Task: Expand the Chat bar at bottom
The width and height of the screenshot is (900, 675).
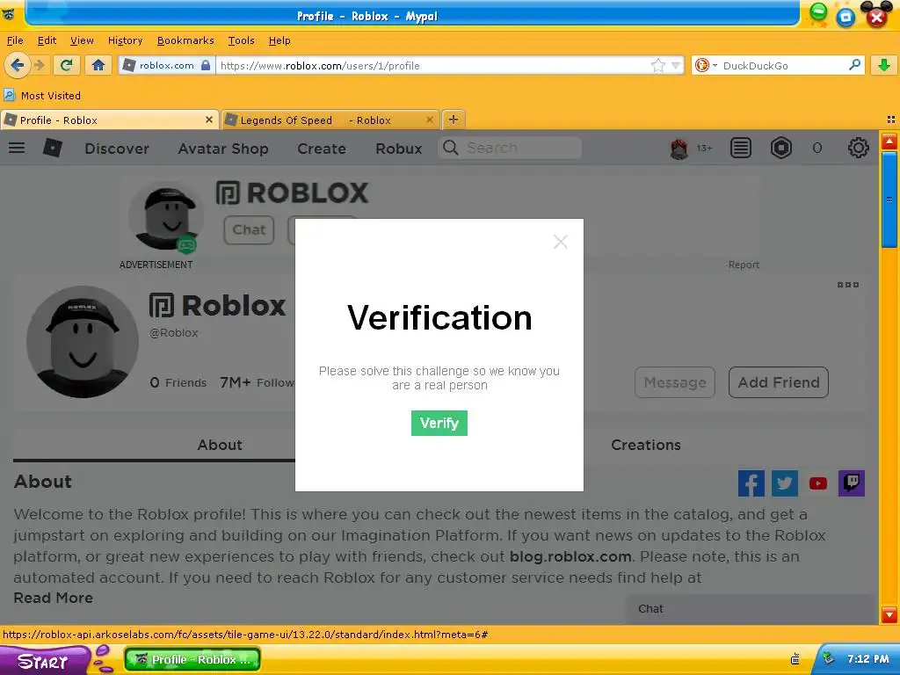Action: click(750, 609)
